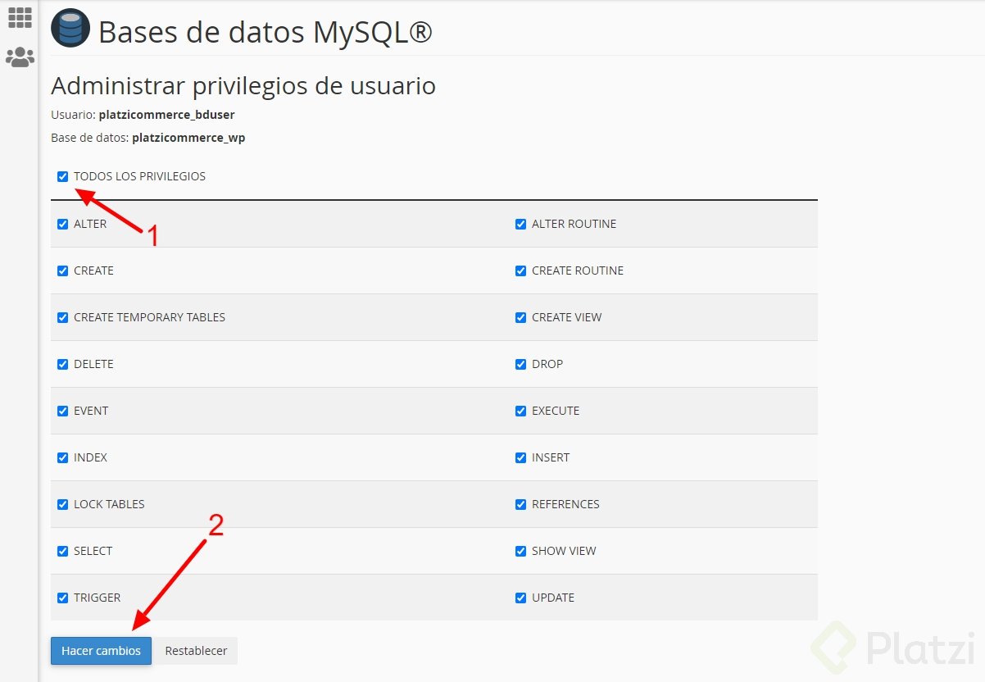
Task: Toggle the SHOW VIEW checkbox
Action: click(x=520, y=551)
